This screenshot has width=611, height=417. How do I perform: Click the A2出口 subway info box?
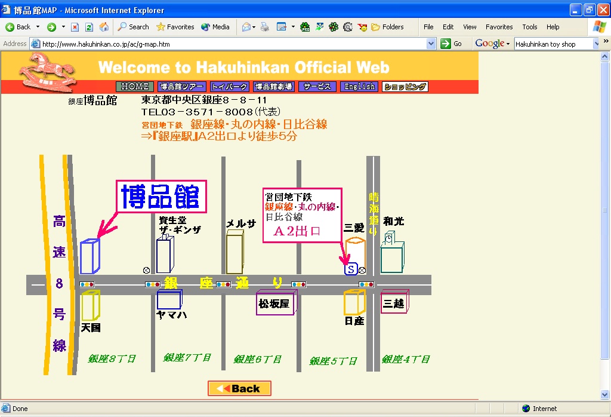click(x=303, y=215)
